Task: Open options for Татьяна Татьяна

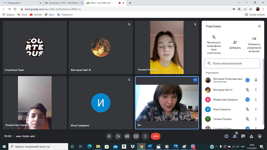Action: click(256, 119)
